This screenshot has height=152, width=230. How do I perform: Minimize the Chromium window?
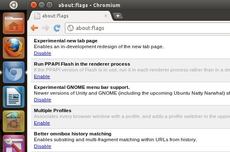pos(41,5)
